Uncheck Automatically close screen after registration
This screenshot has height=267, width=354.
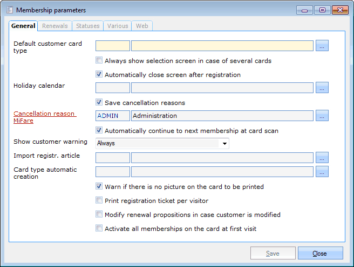pos(99,75)
